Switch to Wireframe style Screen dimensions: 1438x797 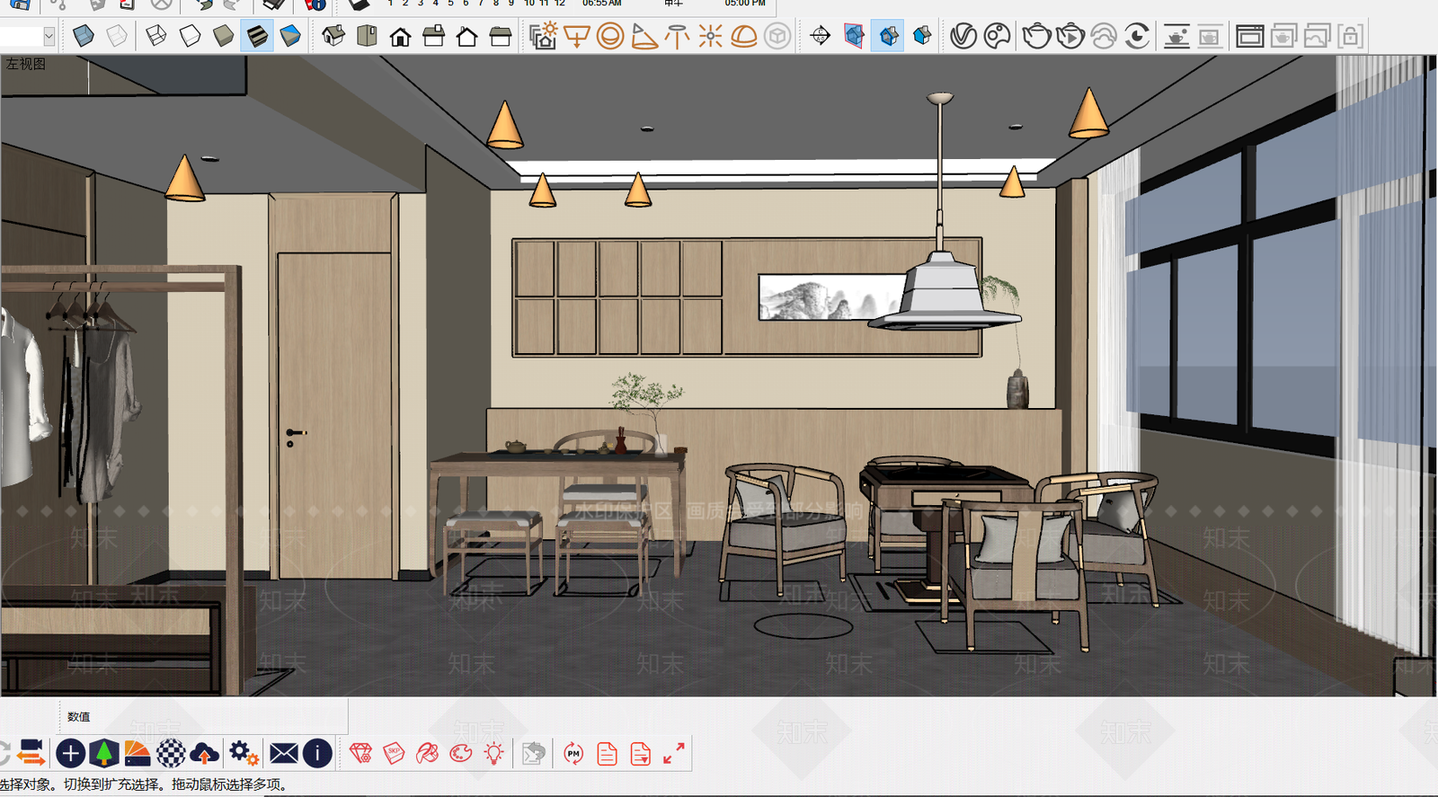coord(156,36)
